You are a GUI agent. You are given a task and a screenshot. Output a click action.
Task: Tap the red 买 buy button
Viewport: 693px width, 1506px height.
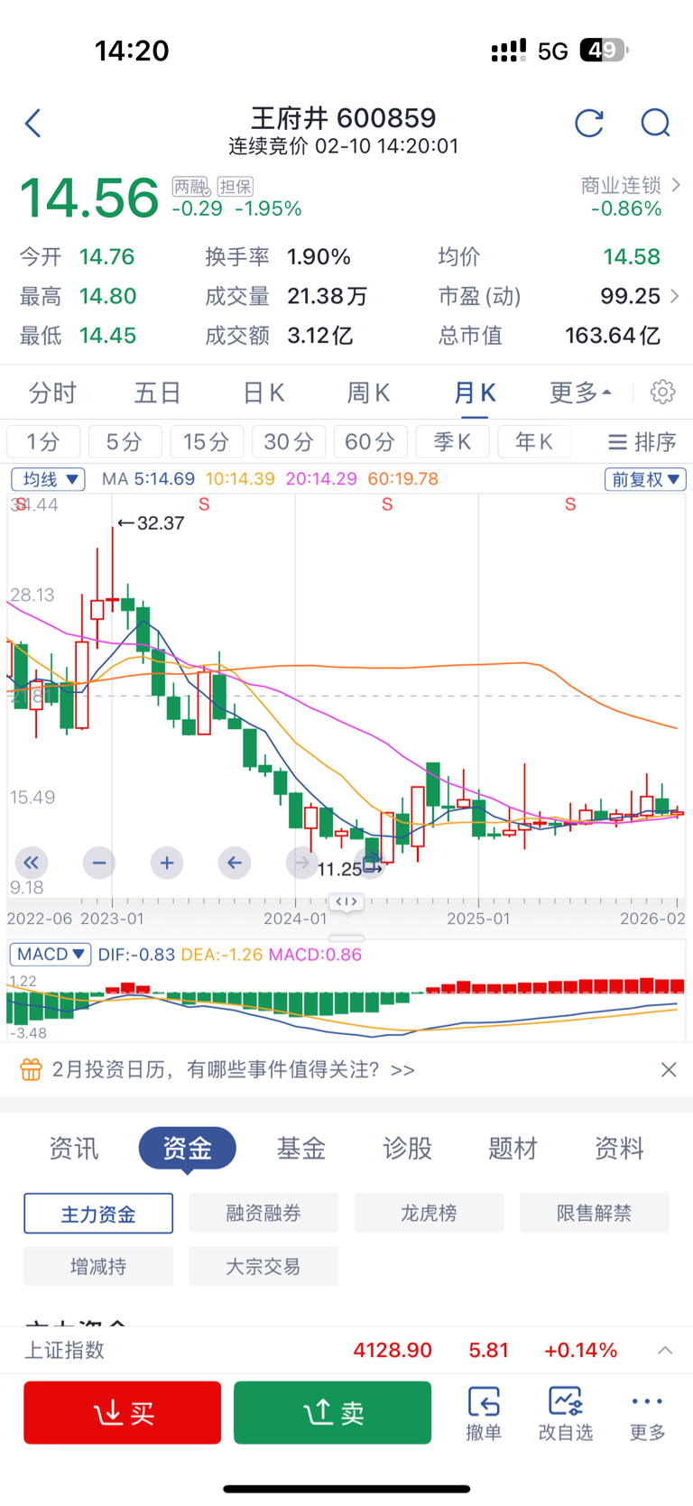tap(123, 1412)
